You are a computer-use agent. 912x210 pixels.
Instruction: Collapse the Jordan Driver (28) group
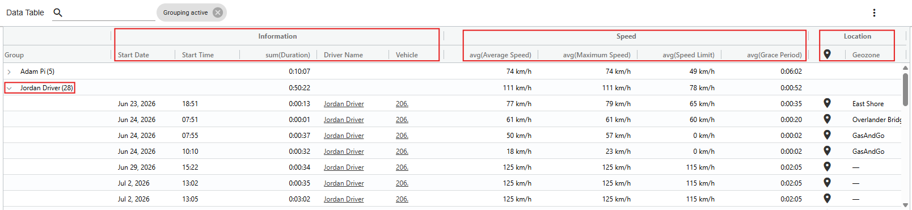click(x=9, y=88)
